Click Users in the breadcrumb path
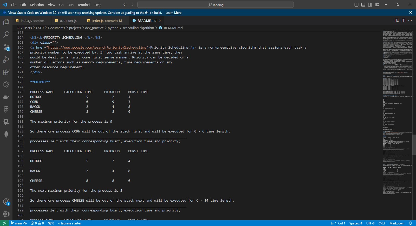The width and height of the screenshot is (416, 226). click(28, 28)
